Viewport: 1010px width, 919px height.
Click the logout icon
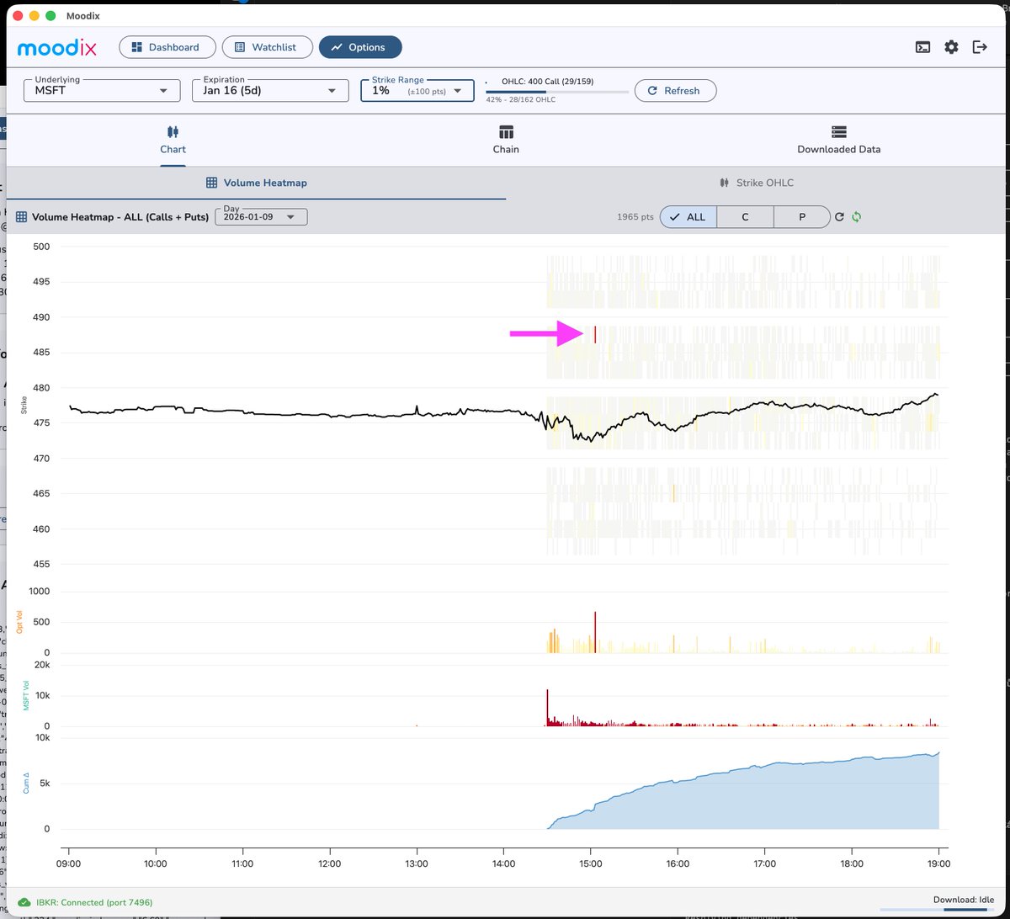point(980,47)
